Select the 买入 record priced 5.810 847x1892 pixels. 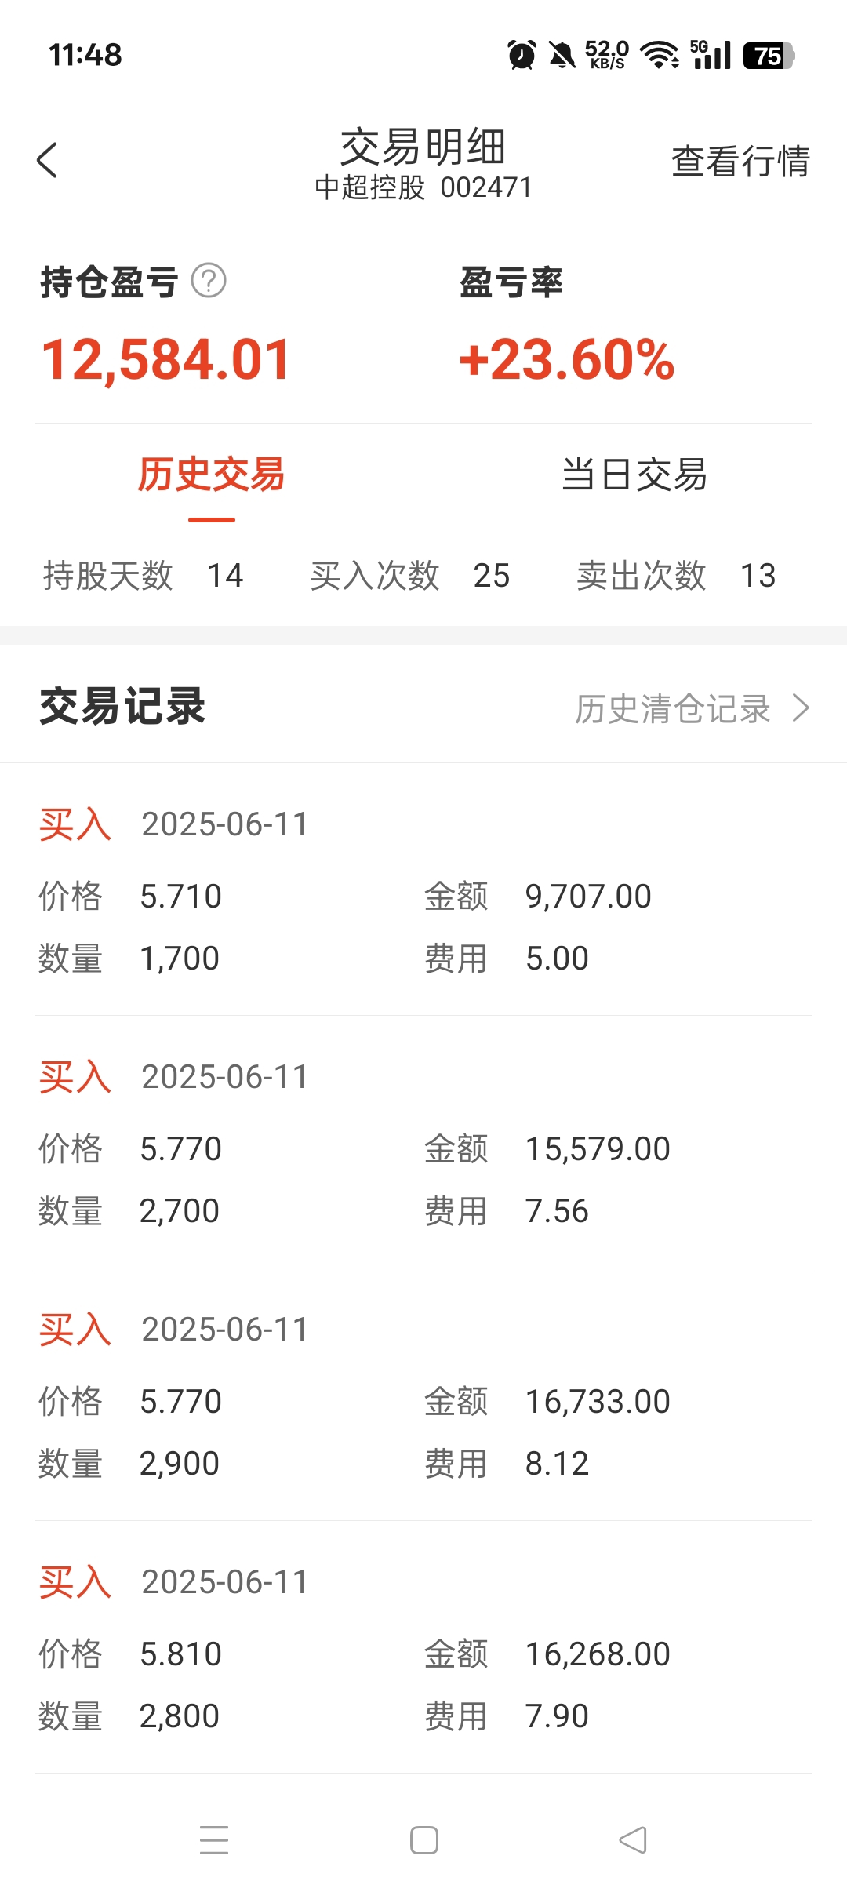[x=423, y=1647]
